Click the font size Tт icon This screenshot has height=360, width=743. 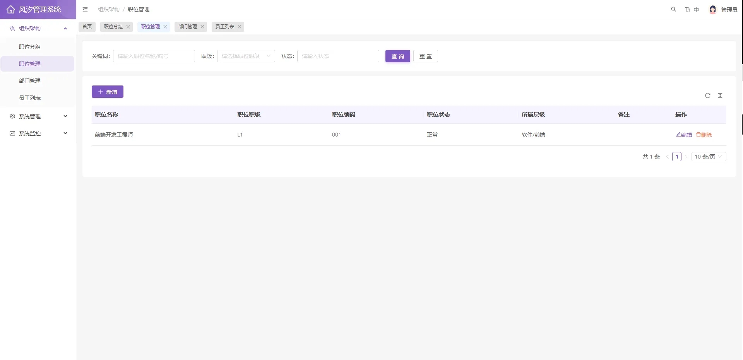[x=688, y=9]
